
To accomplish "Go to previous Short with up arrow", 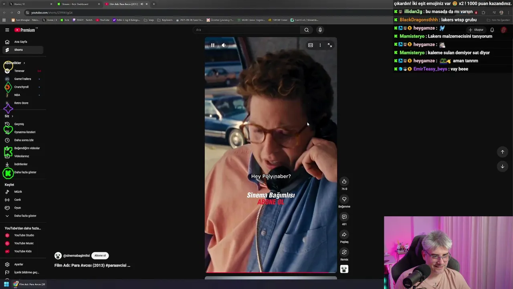I will click(x=503, y=152).
